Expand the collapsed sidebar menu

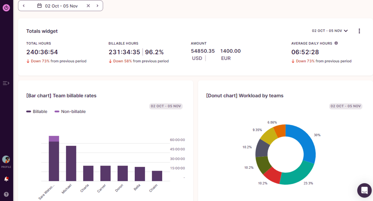6,83
